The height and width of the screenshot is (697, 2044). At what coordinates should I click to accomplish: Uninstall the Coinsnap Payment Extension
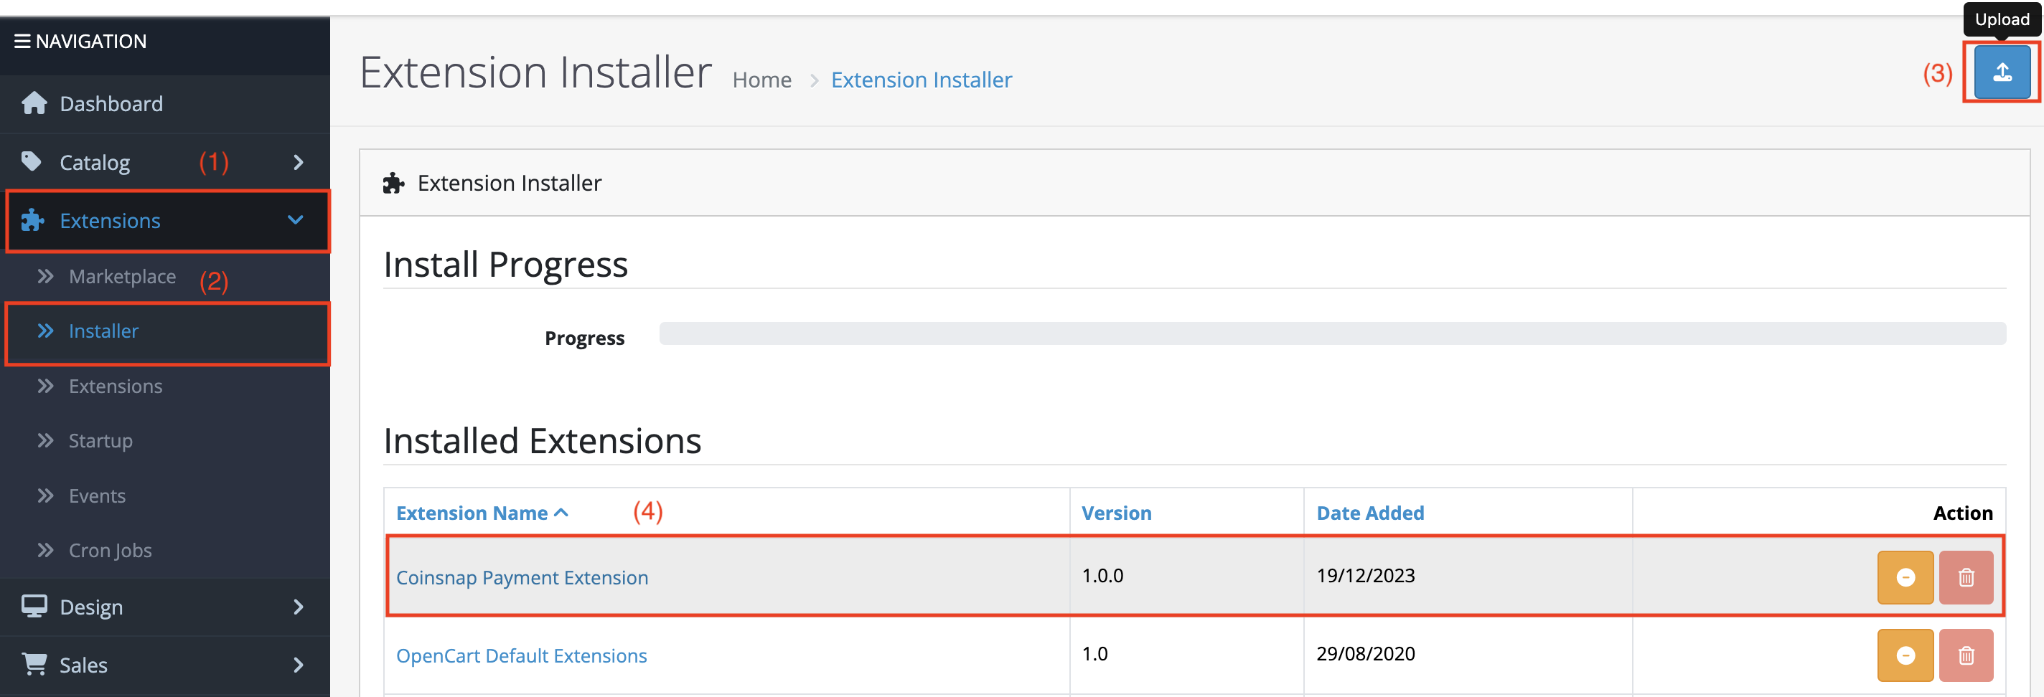click(1904, 577)
